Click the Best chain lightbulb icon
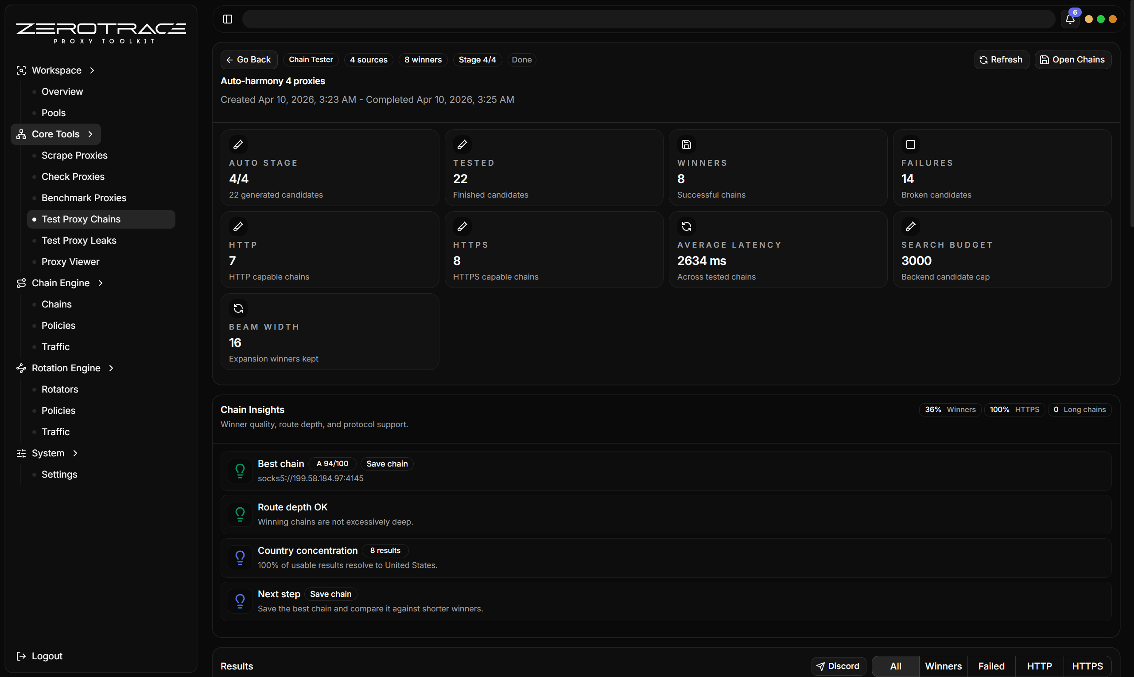This screenshot has height=677, width=1134. [240, 471]
